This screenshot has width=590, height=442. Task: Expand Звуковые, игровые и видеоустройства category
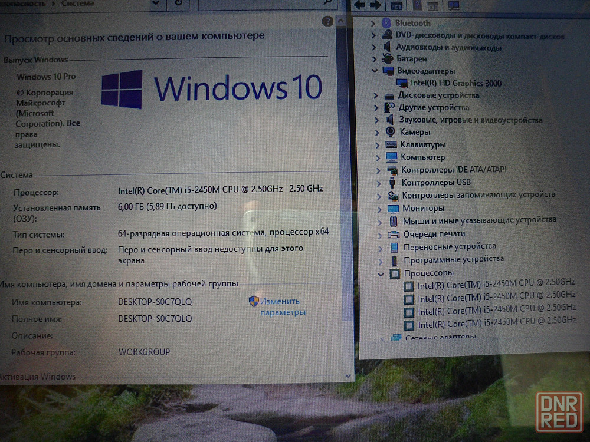click(376, 120)
